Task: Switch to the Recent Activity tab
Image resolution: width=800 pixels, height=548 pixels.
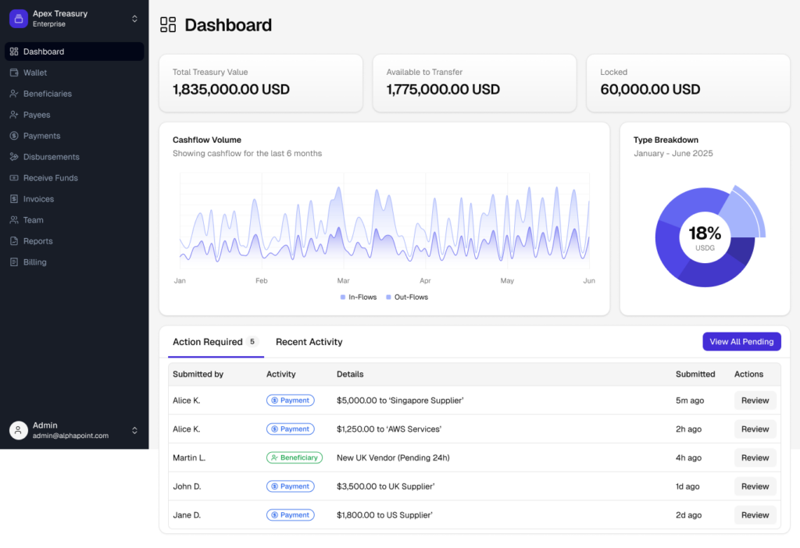Action: click(309, 342)
